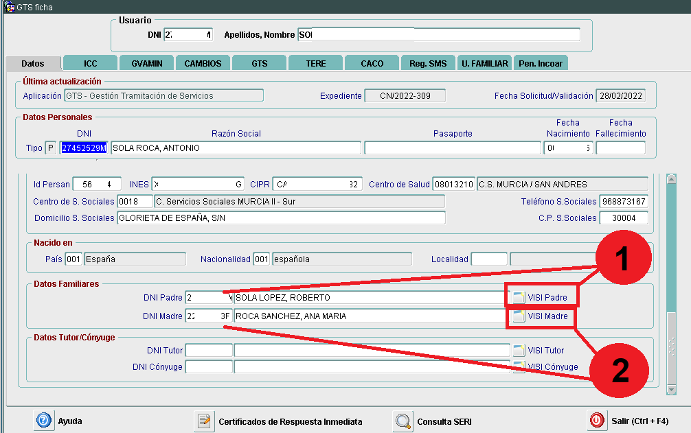
Task: Open the GVAMIN tab
Action: click(146, 63)
